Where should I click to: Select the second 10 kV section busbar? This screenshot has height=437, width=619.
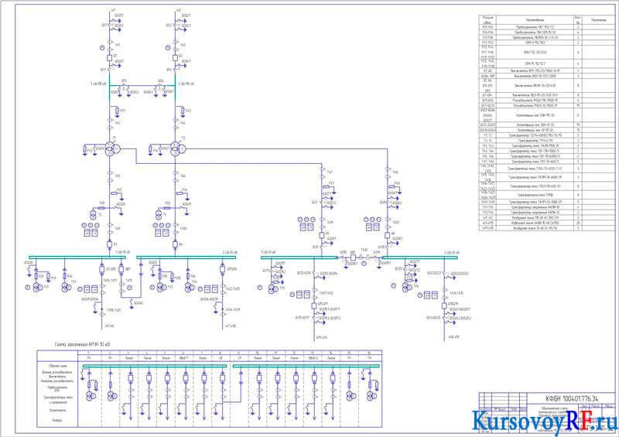pyautogui.click(x=186, y=258)
